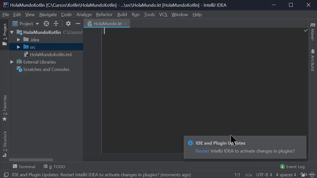Click the HolaMundoKotlin.iml file icon

(x=26, y=54)
